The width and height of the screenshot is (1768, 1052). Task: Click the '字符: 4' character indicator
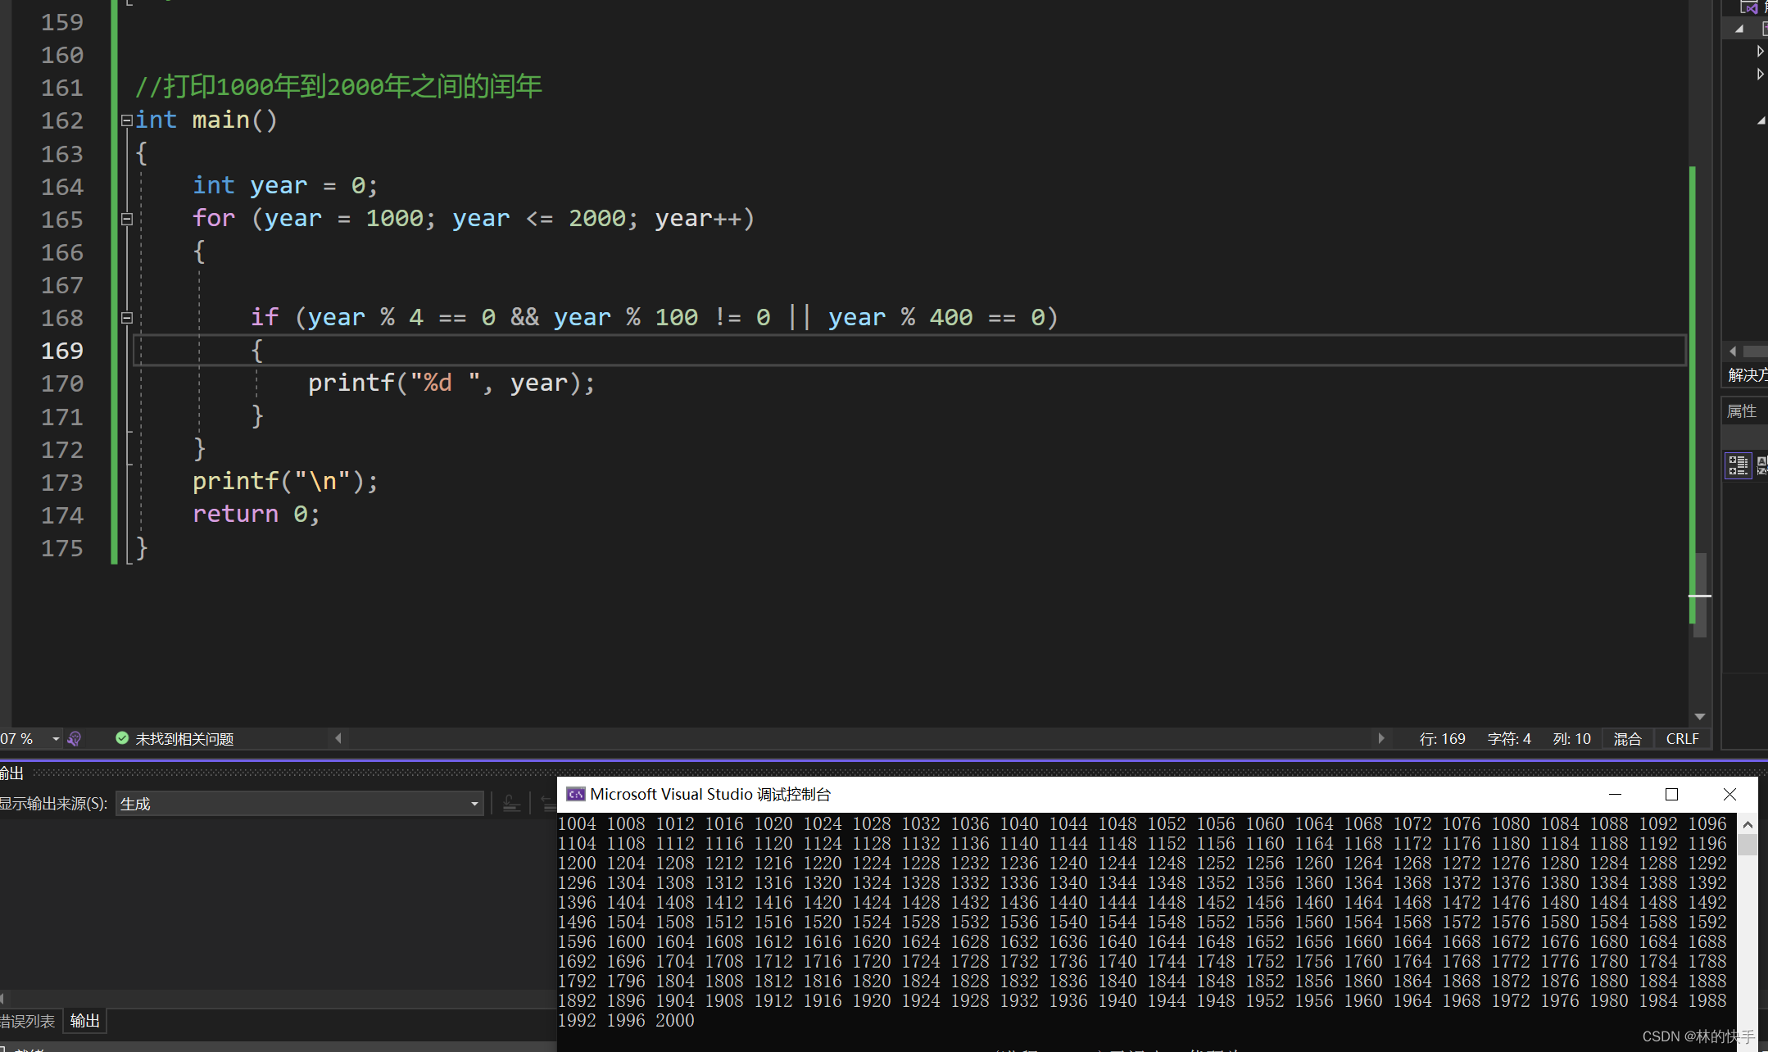pyautogui.click(x=1509, y=739)
